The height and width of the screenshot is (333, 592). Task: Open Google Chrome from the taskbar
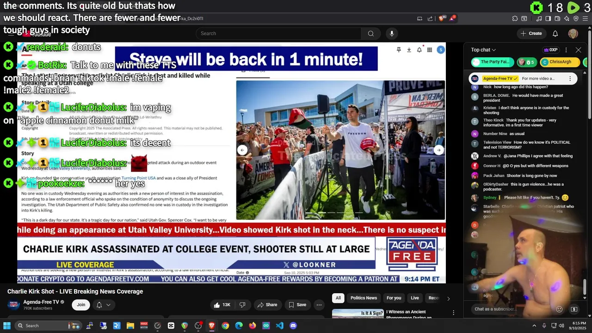click(x=225, y=326)
